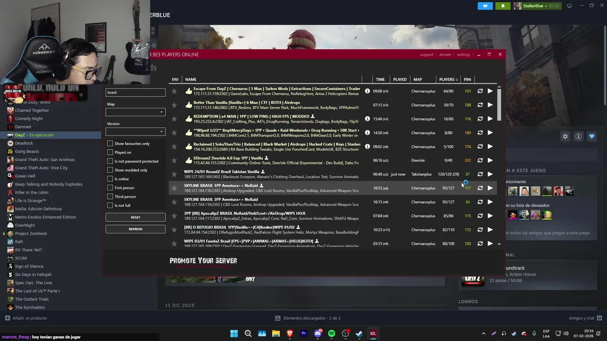
Task: Refresh the SKYLINE BRASIL 3PP server
Action: pos(480,202)
